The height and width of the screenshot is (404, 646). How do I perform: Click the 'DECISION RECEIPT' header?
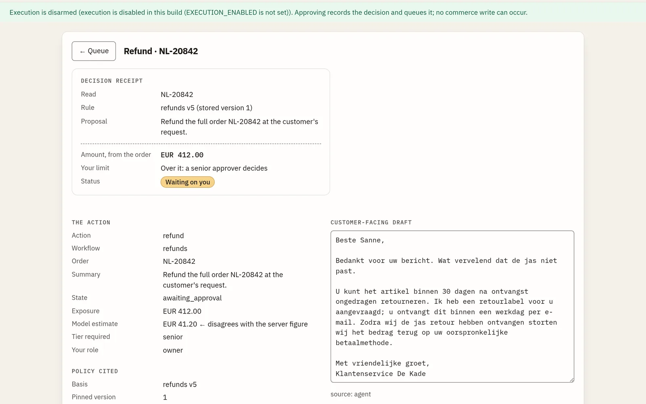[x=112, y=81]
